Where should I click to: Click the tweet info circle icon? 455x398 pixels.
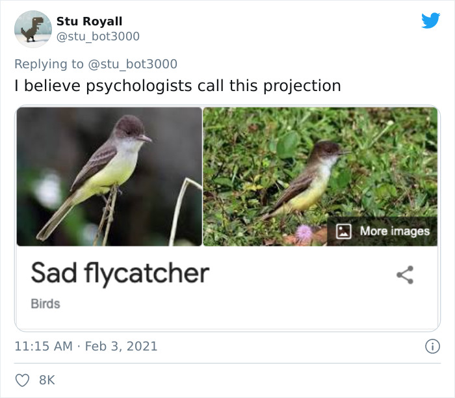tap(432, 347)
